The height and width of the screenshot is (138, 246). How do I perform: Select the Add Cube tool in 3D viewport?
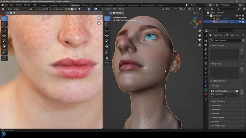tap(107, 64)
